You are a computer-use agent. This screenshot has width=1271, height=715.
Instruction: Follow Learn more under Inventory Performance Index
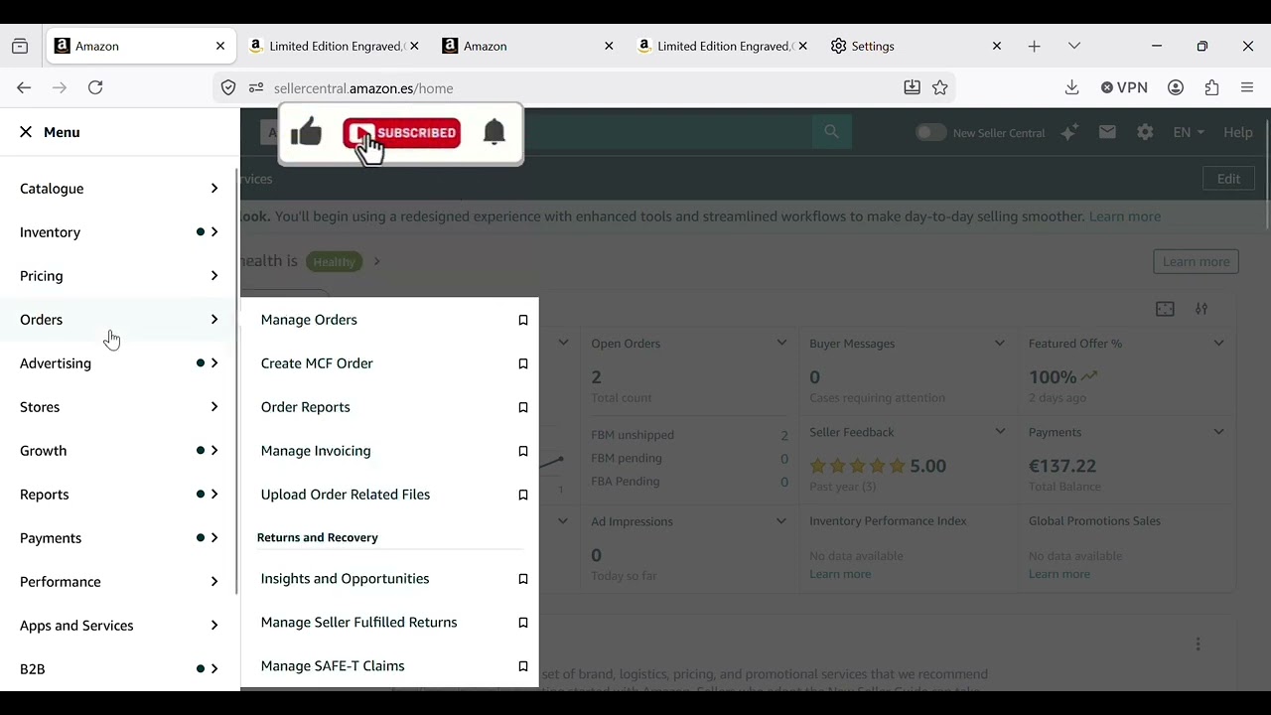point(840,574)
